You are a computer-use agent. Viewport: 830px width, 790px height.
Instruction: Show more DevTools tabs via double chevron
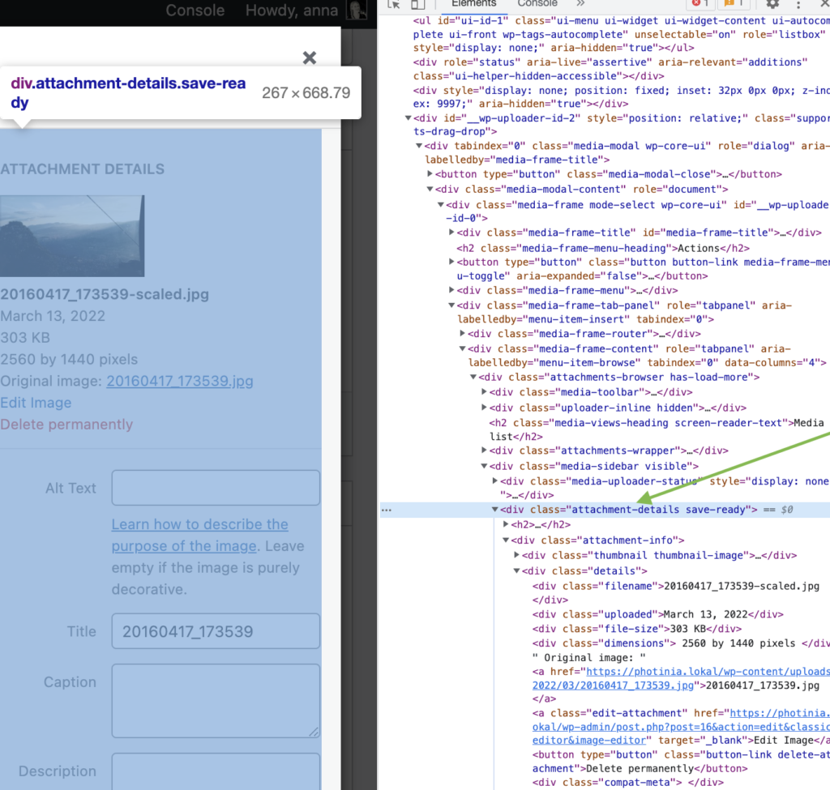click(x=580, y=4)
